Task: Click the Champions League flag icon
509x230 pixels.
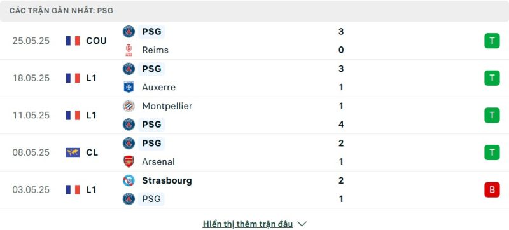Action: 73,152
